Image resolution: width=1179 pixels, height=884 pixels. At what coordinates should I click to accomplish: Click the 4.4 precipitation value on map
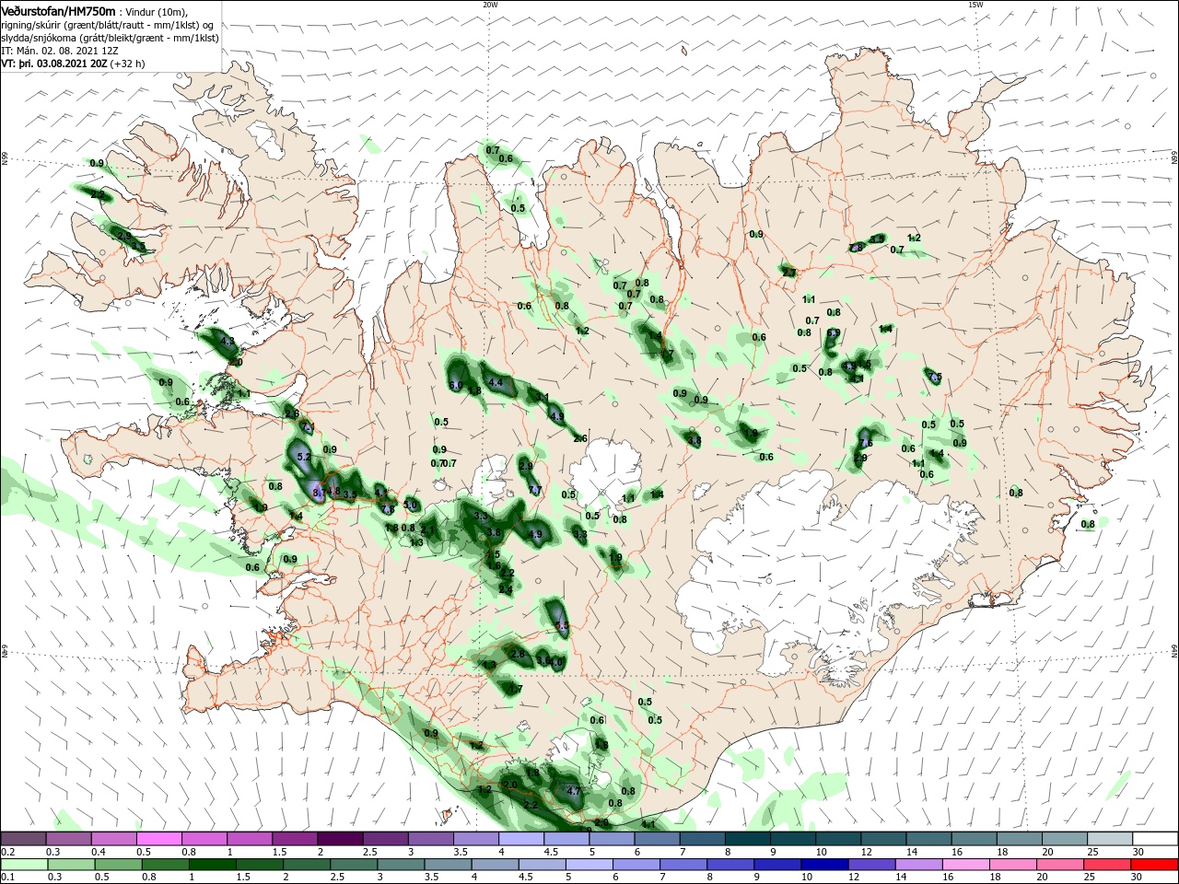click(x=496, y=382)
